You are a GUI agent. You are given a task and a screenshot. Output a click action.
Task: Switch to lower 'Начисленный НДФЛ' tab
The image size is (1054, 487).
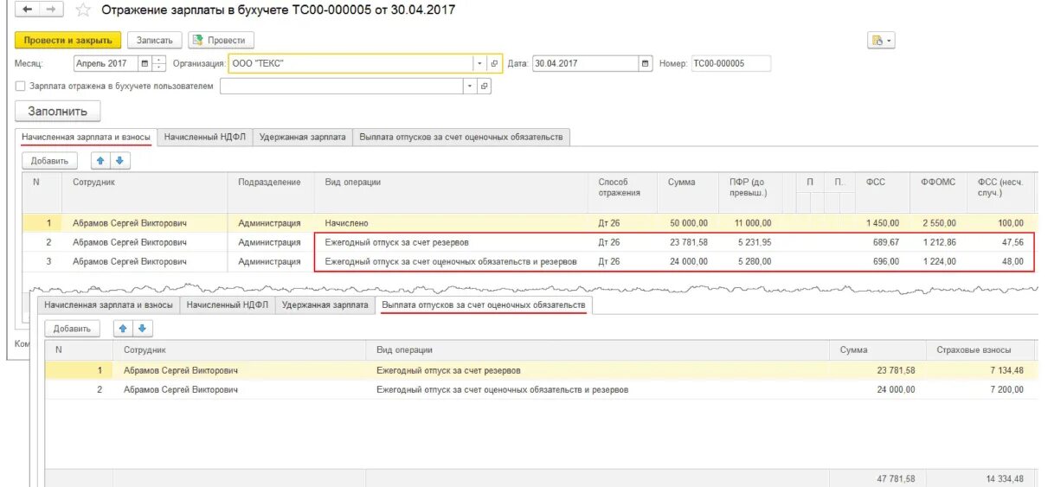pos(227,304)
